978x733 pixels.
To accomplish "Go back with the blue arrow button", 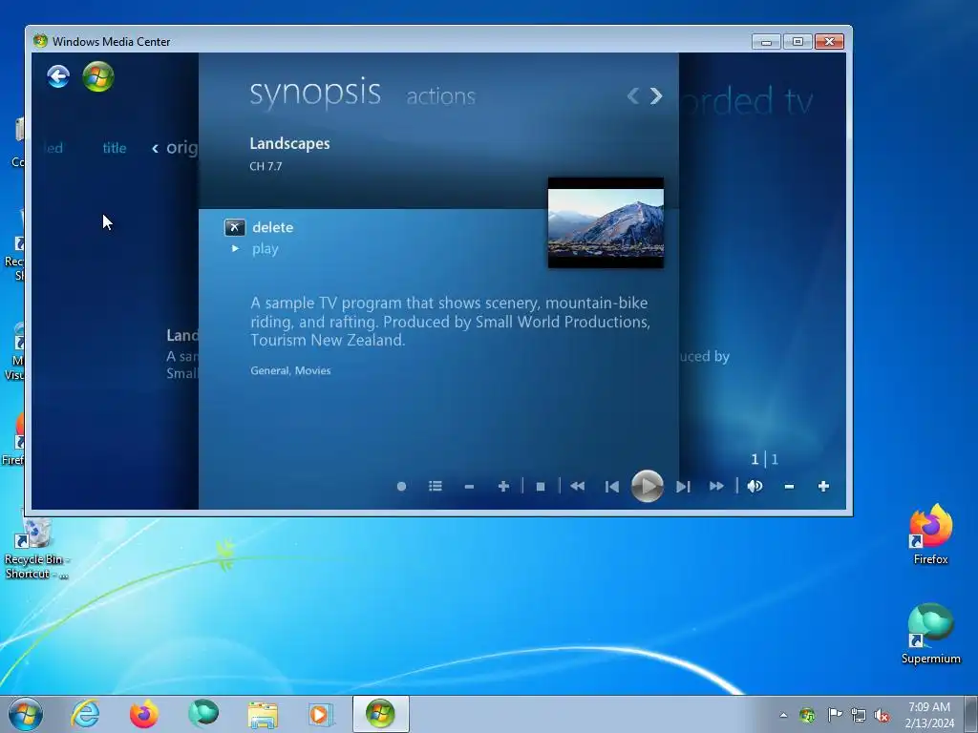I will [x=58, y=76].
